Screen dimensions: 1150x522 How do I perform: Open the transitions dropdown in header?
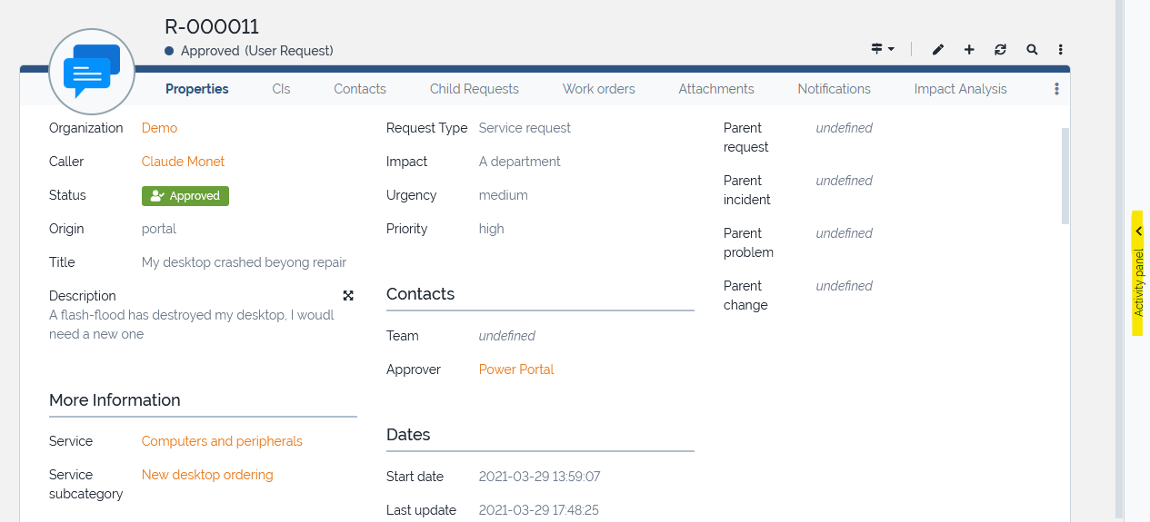point(882,49)
